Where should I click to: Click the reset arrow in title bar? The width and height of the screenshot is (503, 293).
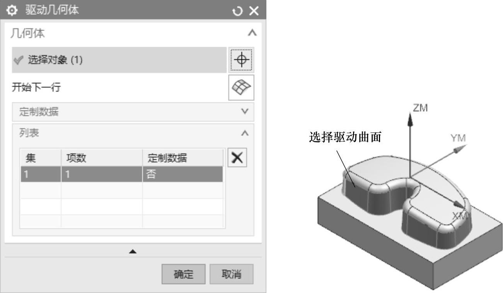(237, 11)
